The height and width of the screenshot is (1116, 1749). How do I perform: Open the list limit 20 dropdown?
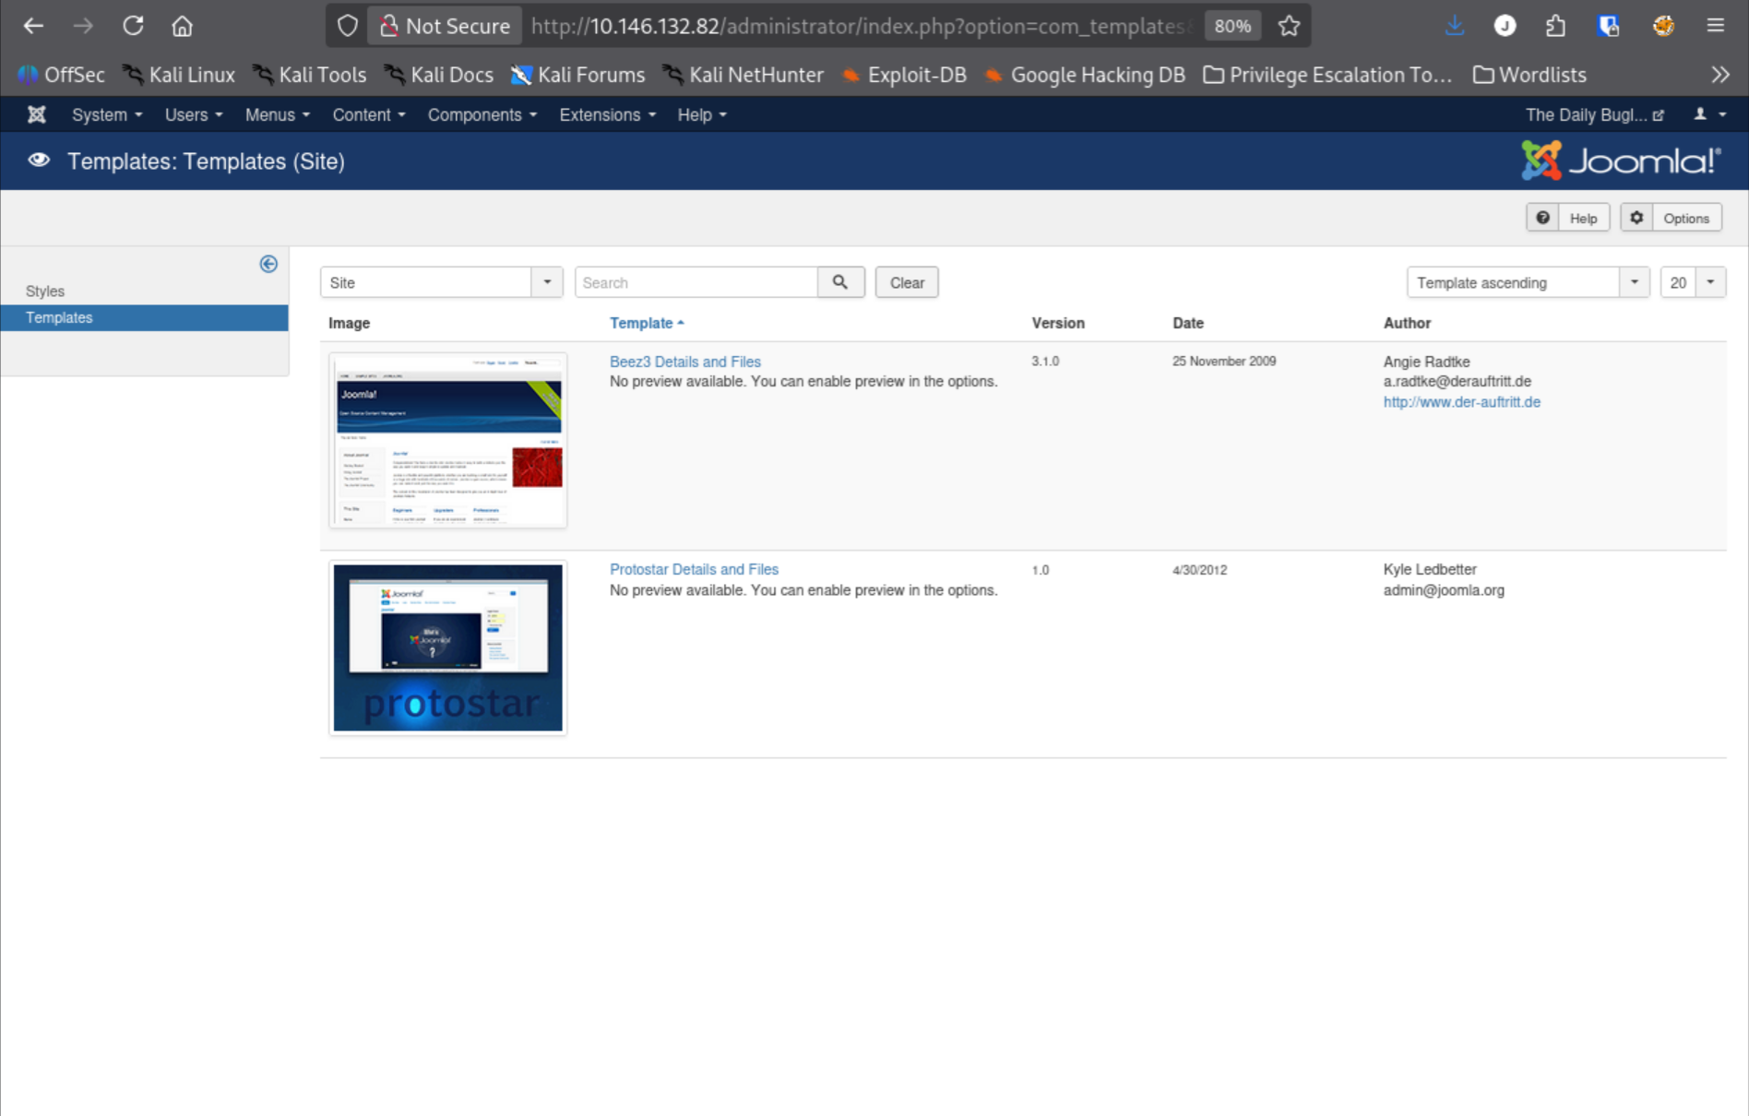point(1693,282)
